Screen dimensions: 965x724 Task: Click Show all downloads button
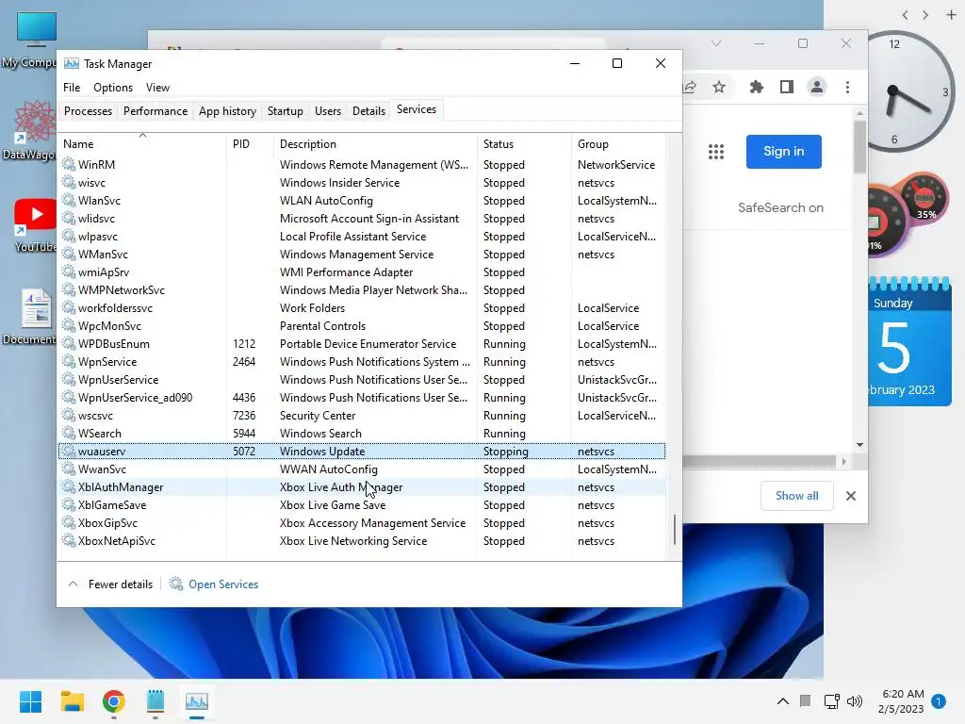coord(797,496)
